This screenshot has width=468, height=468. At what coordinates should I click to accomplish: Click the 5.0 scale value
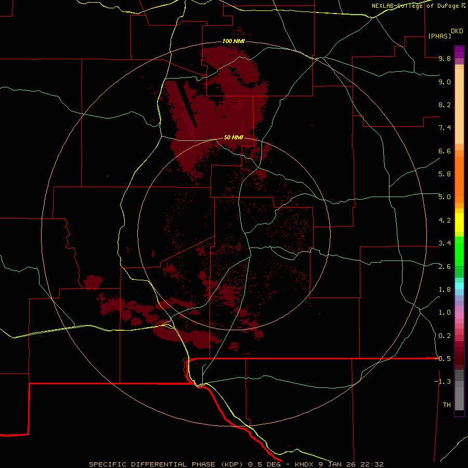[x=445, y=197]
